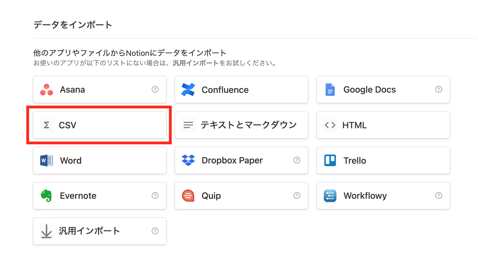This screenshot has height=261, width=478.
Task: Open help for Google Docs import
Action: coord(439,89)
